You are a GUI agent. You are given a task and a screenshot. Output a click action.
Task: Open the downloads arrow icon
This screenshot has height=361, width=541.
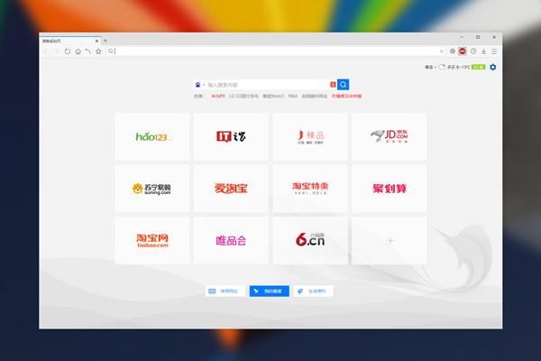[x=483, y=51]
